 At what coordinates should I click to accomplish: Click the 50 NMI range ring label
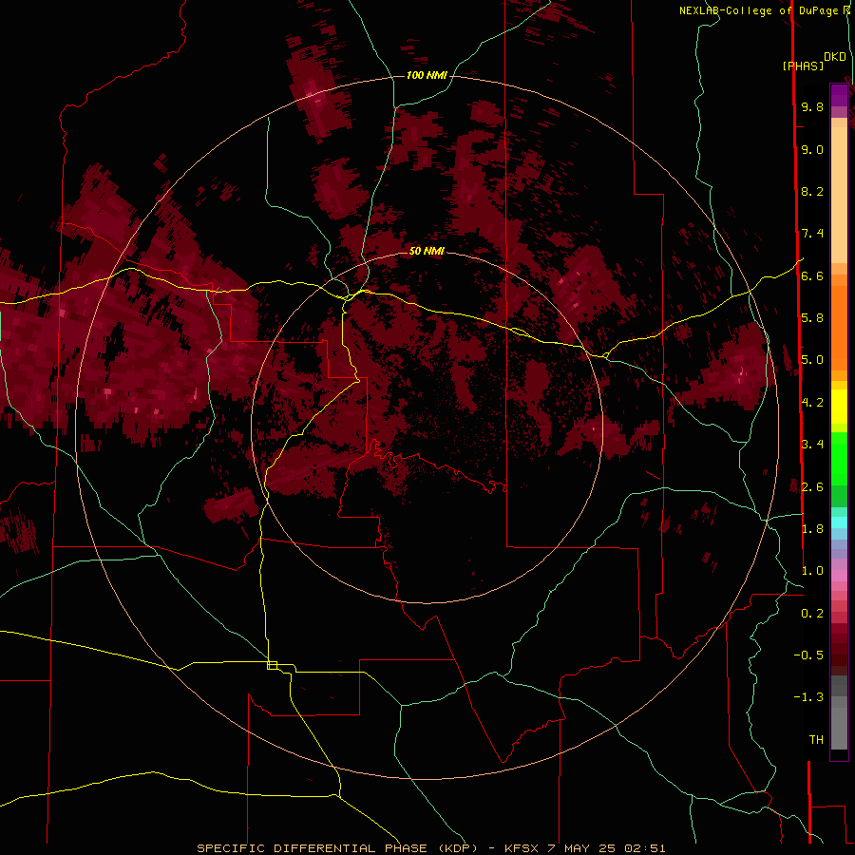click(x=427, y=251)
